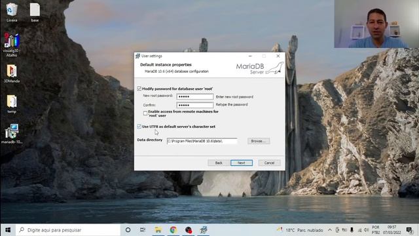This screenshot has height=236, width=419.
Task: Open the weather widget showing 18°C
Action: click(x=300, y=230)
